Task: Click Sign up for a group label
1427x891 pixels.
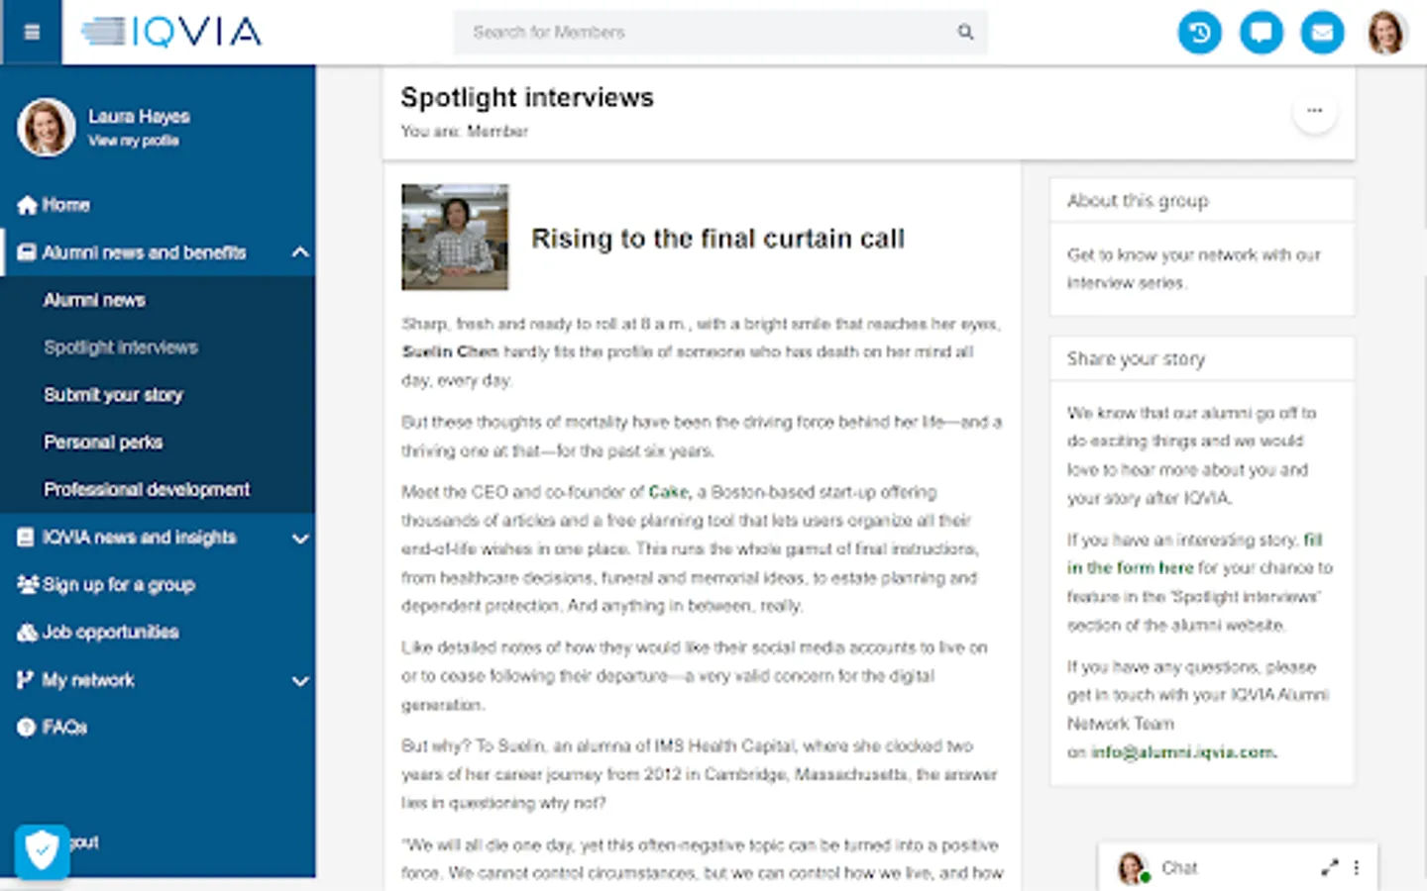Action: pos(119,585)
